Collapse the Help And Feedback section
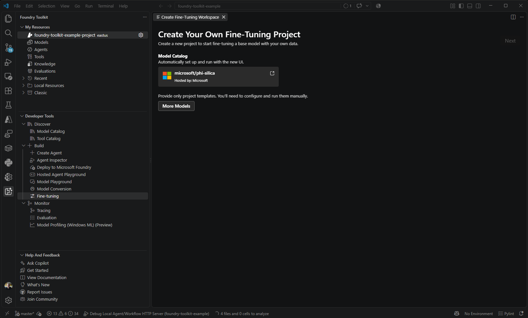528x318 pixels. 22,255
